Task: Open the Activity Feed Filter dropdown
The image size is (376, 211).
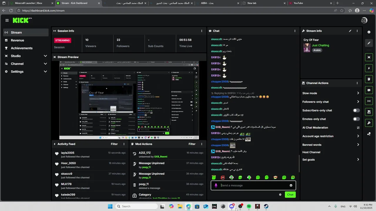Action: click(114, 144)
